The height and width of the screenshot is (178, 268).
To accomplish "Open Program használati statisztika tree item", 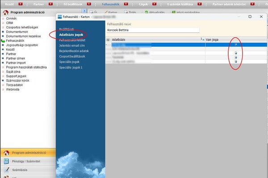I will click(x=26, y=67).
